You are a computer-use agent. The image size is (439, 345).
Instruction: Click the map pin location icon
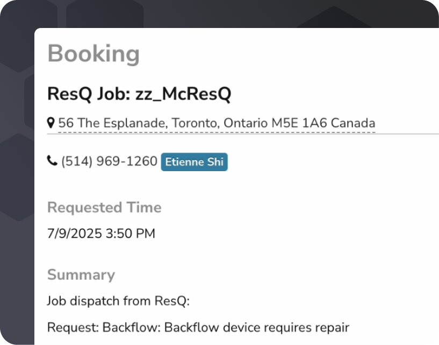point(51,123)
